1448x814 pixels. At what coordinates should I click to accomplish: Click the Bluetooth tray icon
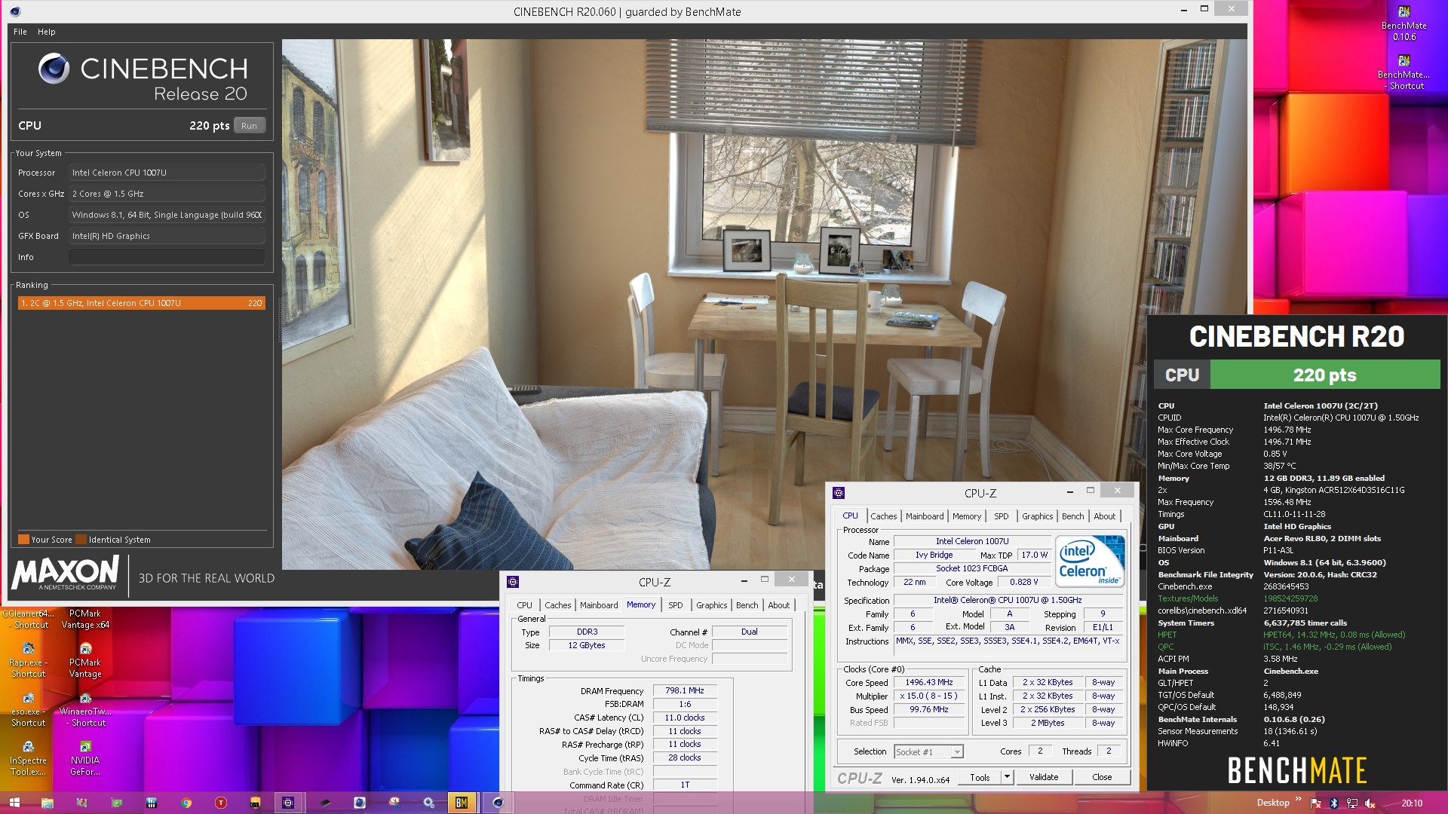[x=1333, y=803]
